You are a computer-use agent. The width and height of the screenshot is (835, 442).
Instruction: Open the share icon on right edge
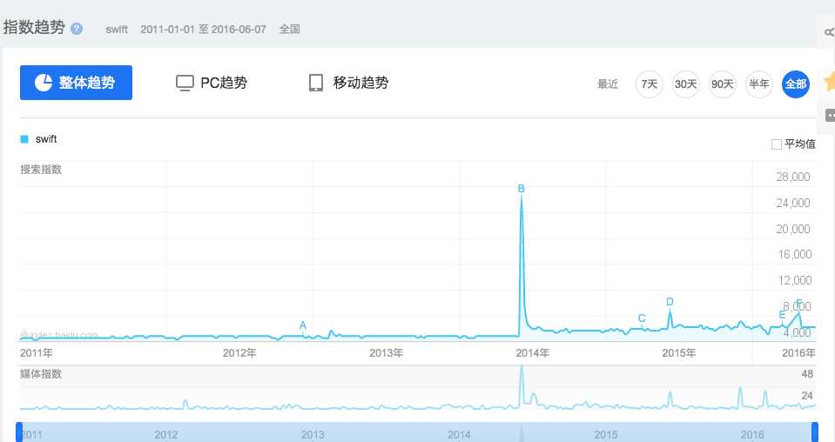[829, 32]
